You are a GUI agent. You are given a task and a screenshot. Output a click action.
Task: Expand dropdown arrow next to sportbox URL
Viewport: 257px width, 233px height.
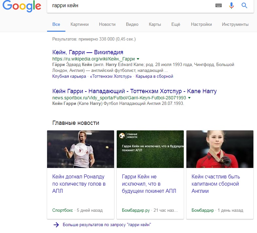coord(189,98)
